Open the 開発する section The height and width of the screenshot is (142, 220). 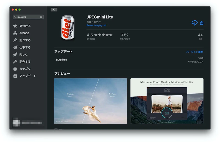(22, 62)
